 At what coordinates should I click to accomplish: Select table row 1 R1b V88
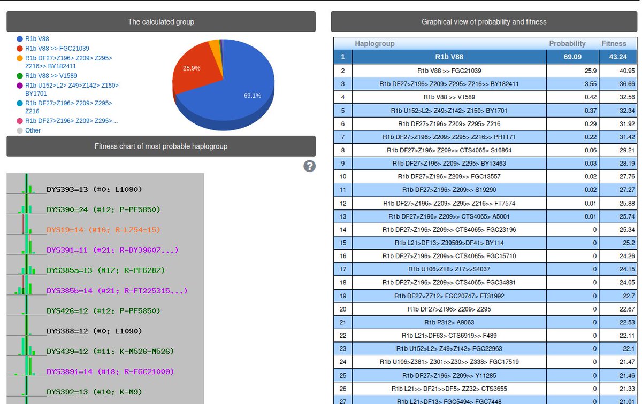coord(485,57)
